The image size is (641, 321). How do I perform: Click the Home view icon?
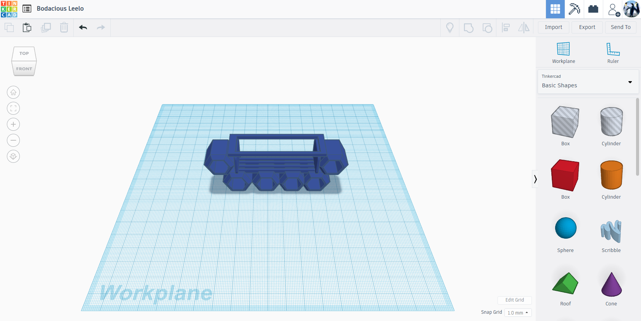pyautogui.click(x=13, y=92)
